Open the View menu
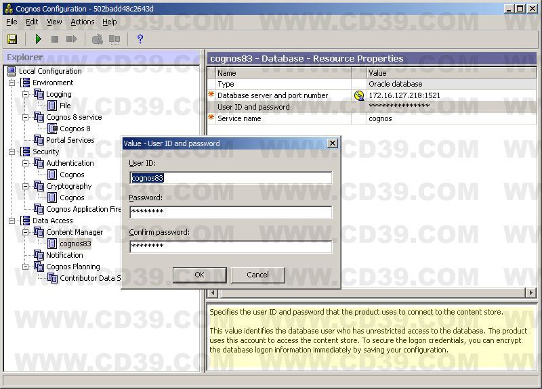This screenshot has width=542, height=389. [x=54, y=22]
